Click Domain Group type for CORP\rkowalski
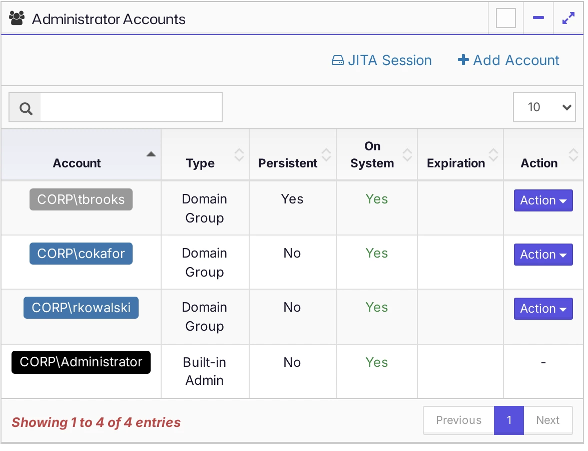 (205, 317)
